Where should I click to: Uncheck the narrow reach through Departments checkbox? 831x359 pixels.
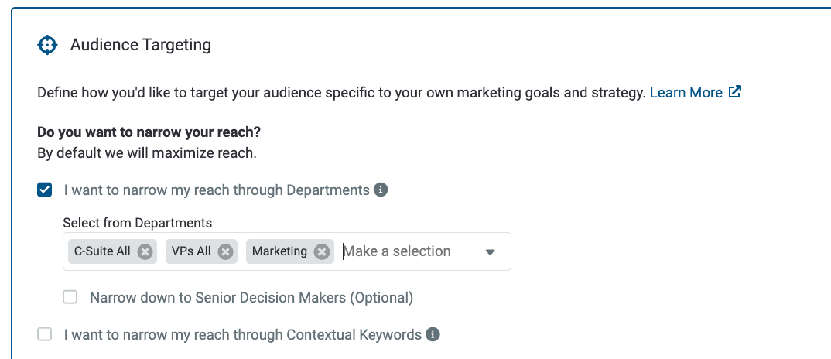tap(45, 190)
